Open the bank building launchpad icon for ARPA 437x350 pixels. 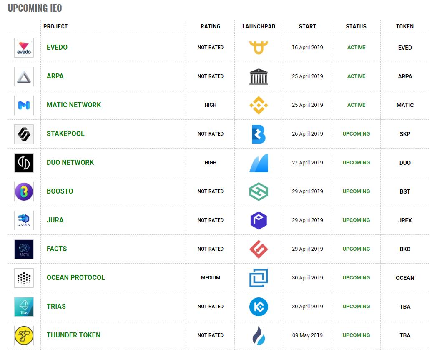[259, 76]
